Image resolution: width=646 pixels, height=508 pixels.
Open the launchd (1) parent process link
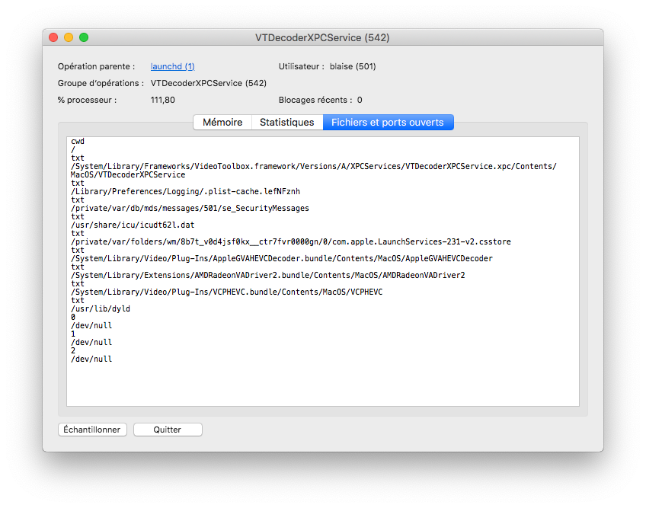point(172,66)
